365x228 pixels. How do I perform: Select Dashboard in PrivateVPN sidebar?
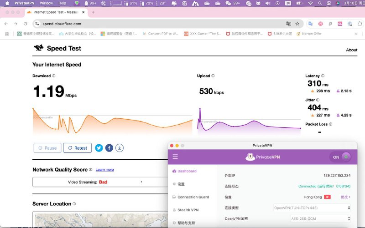(x=184, y=171)
